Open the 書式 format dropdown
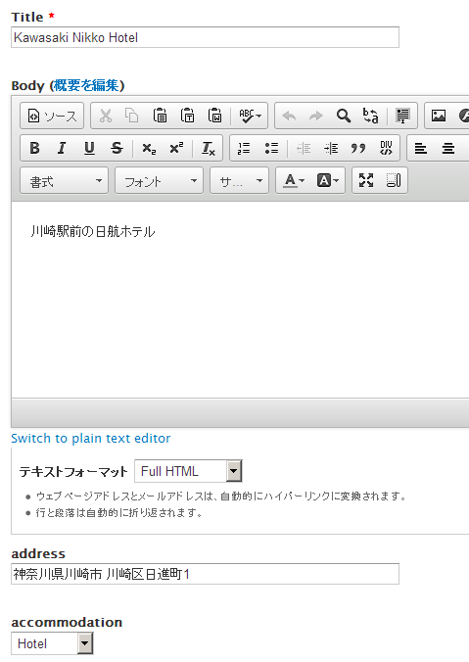 click(x=65, y=181)
